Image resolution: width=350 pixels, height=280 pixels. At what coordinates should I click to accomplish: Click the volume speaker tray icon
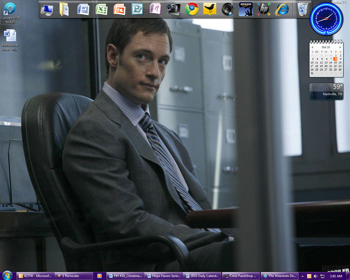316,276
